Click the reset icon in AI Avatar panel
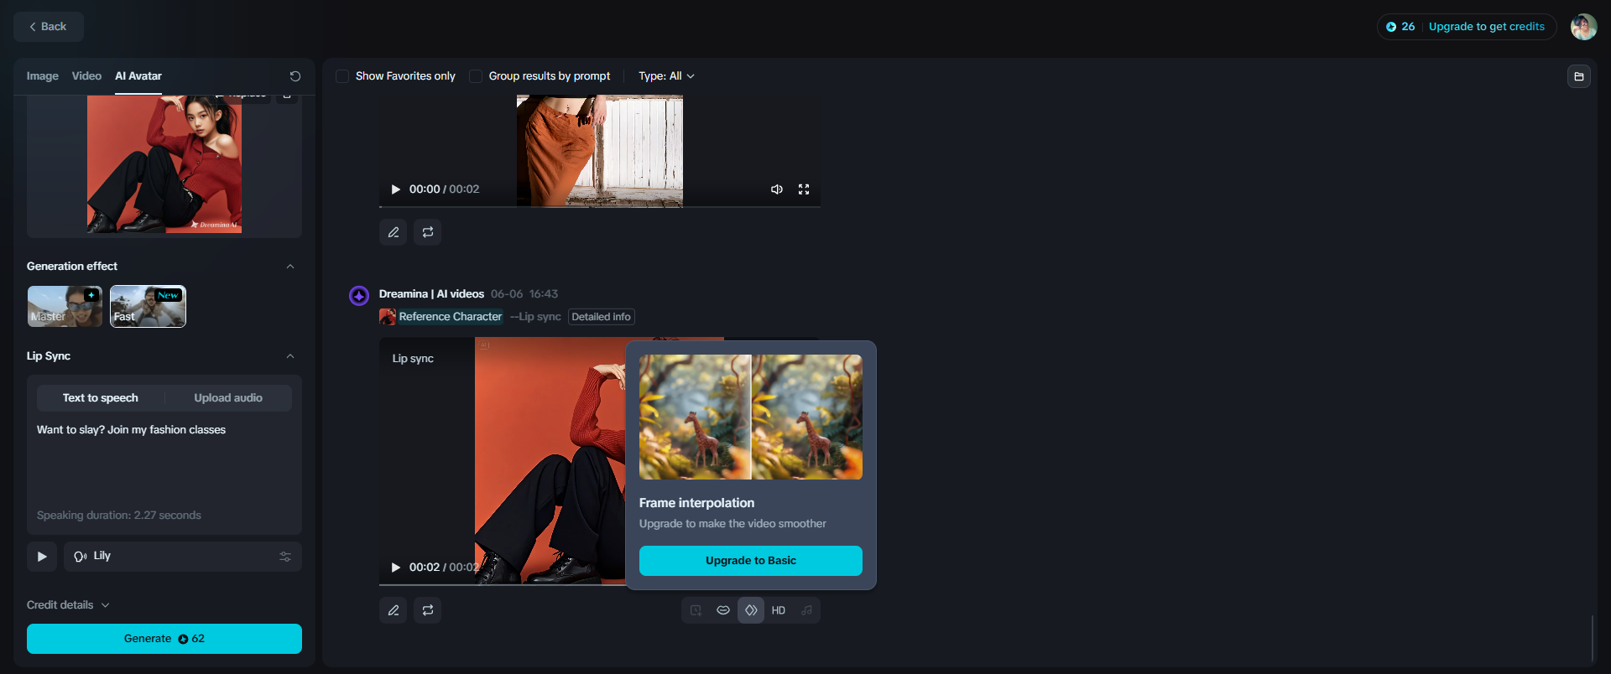This screenshot has width=1611, height=674. click(x=295, y=76)
